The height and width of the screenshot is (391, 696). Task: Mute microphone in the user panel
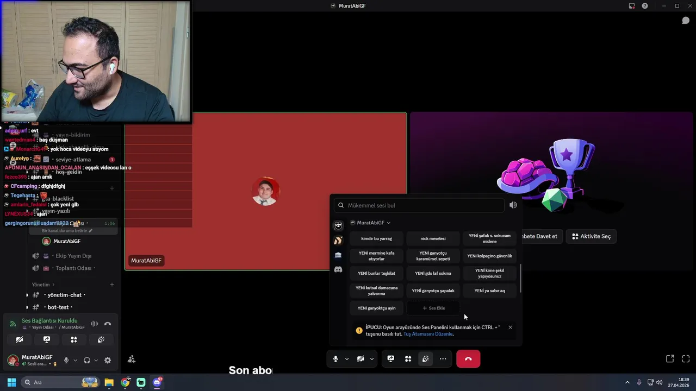point(66,360)
